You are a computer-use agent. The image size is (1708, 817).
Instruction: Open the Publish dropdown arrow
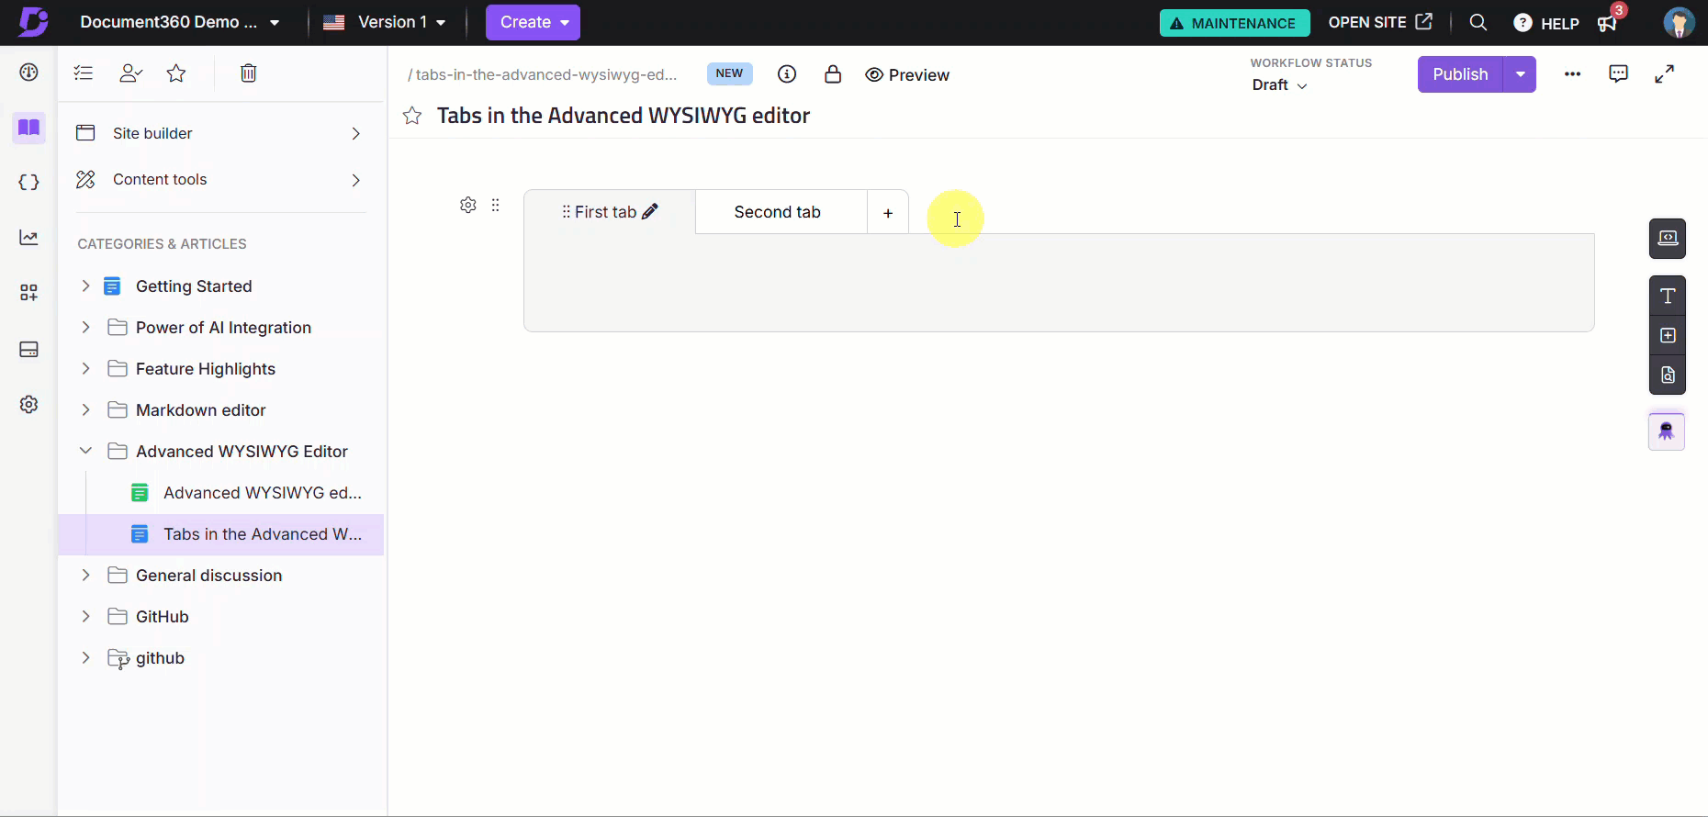pyautogui.click(x=1520, y=74)
